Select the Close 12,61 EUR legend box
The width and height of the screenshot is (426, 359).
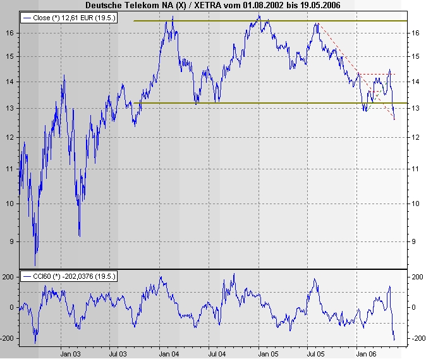69,18
